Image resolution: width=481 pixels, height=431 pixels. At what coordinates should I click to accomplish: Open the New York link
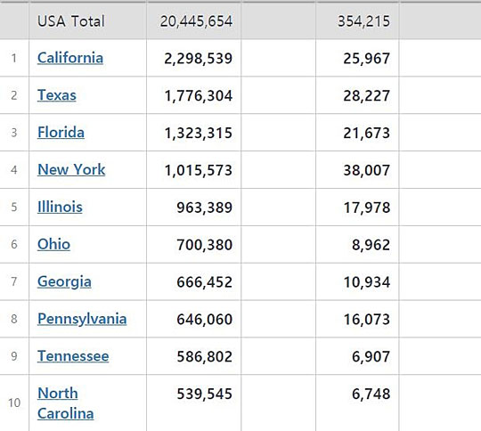(x=71, y=169)
